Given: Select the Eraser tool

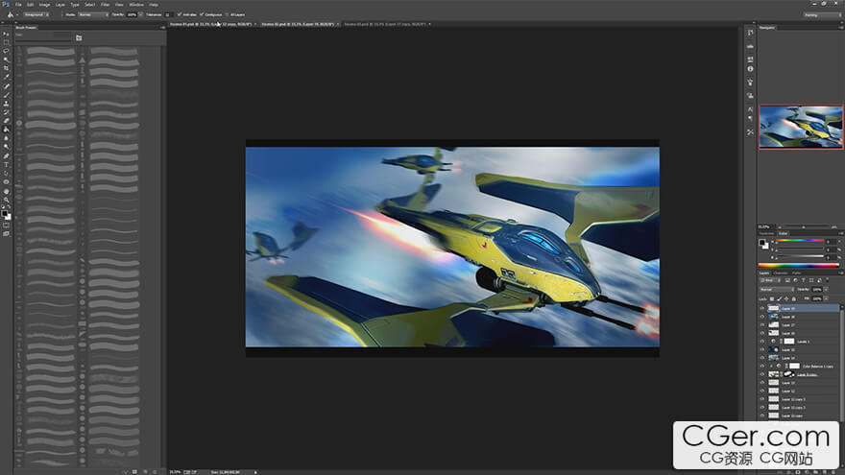Looking at the screenshot, I should pos(6,121).
